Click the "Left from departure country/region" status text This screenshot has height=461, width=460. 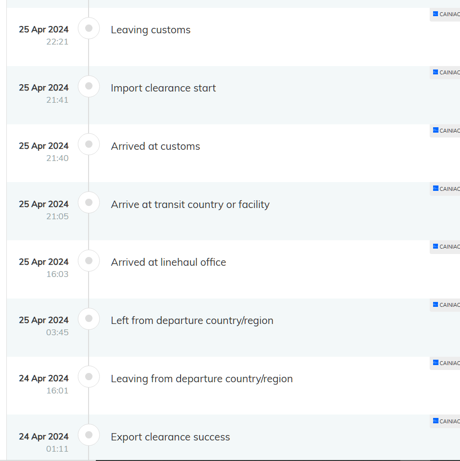point(192,321)
